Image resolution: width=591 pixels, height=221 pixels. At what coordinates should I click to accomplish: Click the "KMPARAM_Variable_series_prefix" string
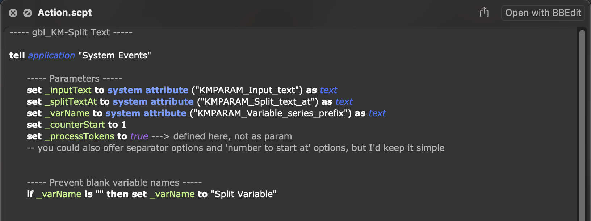pos(271,113)
